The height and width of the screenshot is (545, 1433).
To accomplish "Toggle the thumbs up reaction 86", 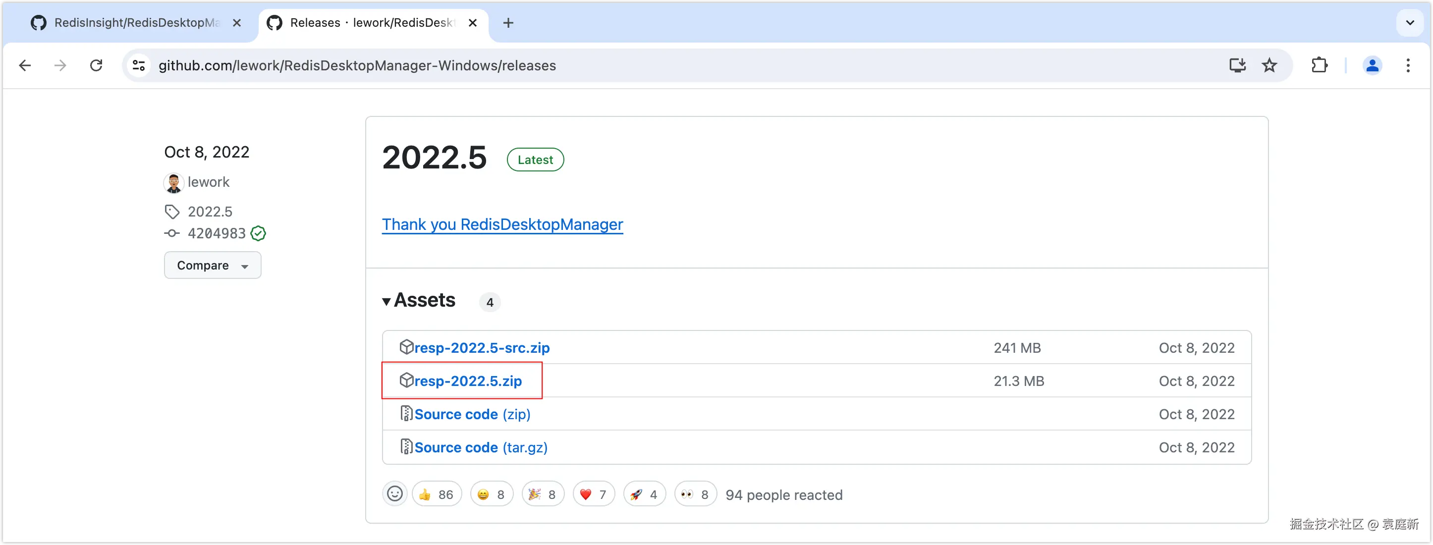I will 437,494.
